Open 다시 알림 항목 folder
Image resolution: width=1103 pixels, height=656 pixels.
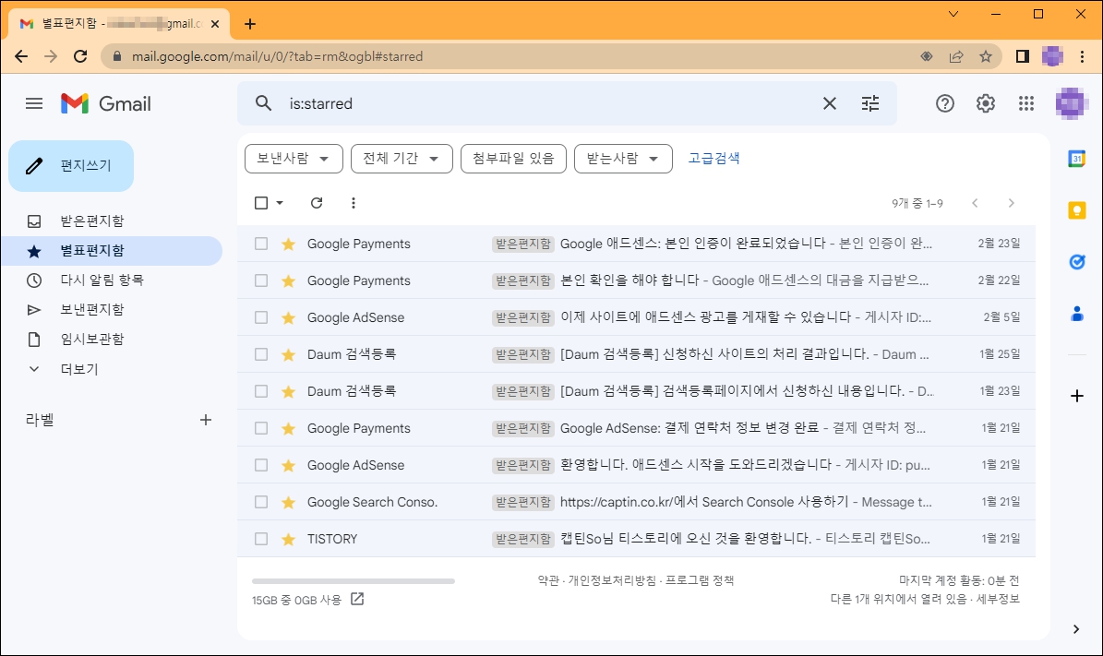coord(102,280)
